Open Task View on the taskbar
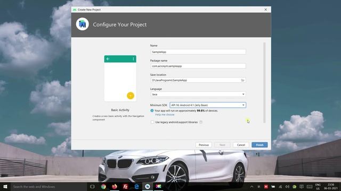341x191 pixels. coord(92,186)
